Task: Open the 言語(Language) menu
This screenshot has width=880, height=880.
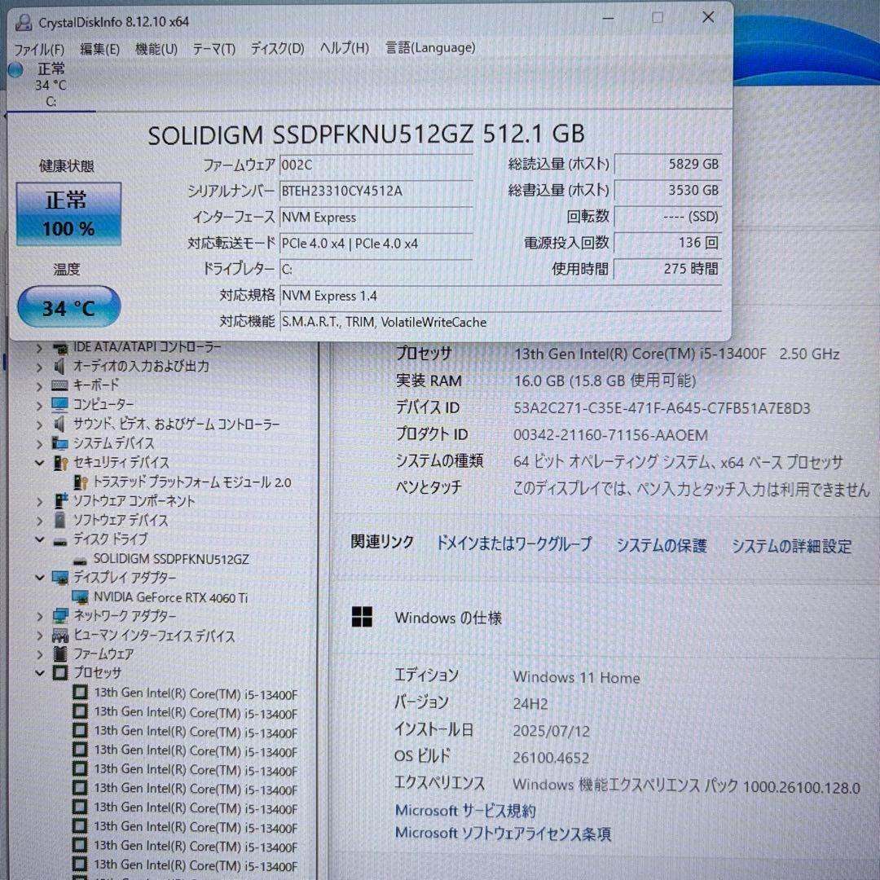Action: click(430, 48)
